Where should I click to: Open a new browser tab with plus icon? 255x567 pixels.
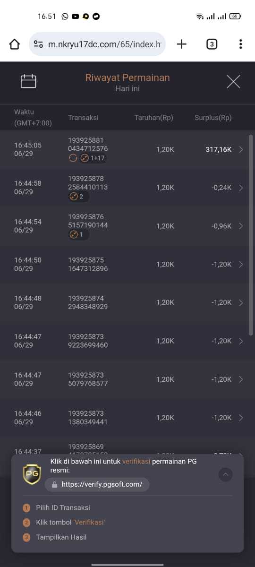point(182,44)
